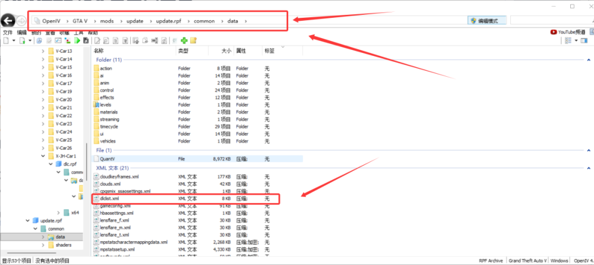Viewport: 594px width, 265px height.
Task: Click the update.rpf archive icon in tree
Action: (36, 220)
